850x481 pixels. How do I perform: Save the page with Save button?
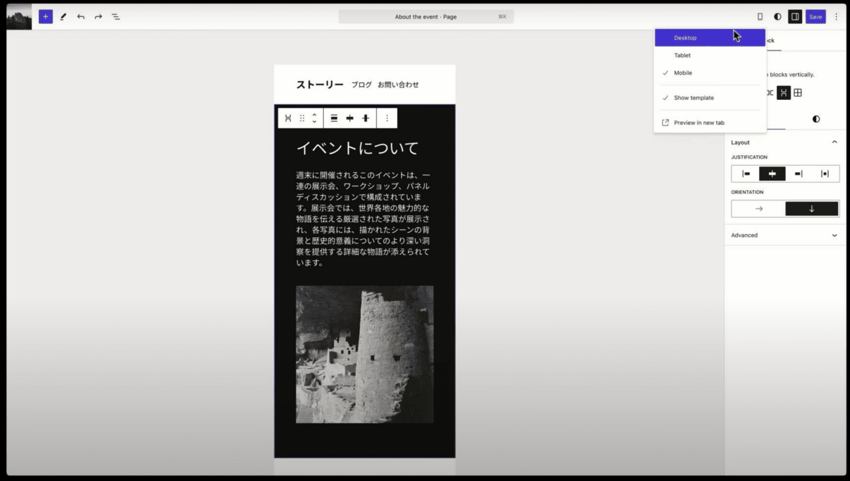(x=816, y=16)
